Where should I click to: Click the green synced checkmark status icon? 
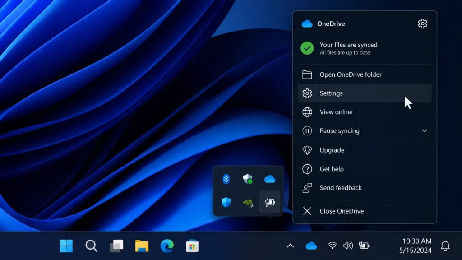click(x=307, y=48)
